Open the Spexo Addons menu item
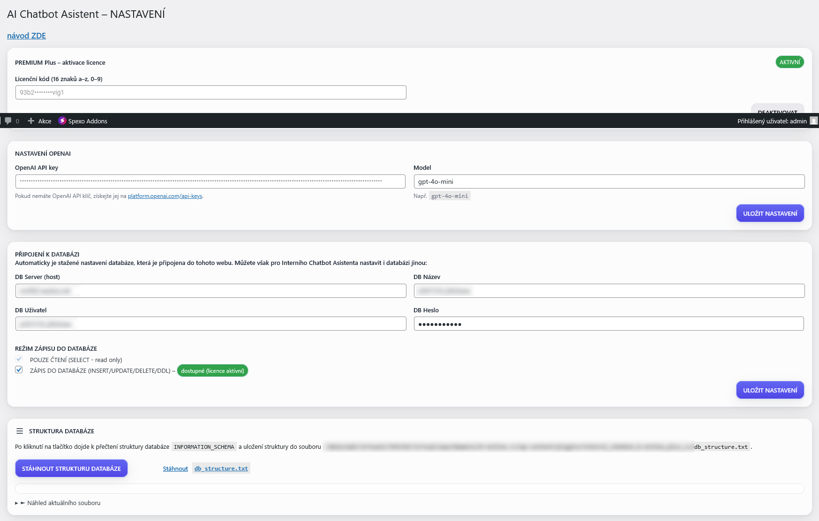Viewport: 819px width, 521px height. [88, 121]
